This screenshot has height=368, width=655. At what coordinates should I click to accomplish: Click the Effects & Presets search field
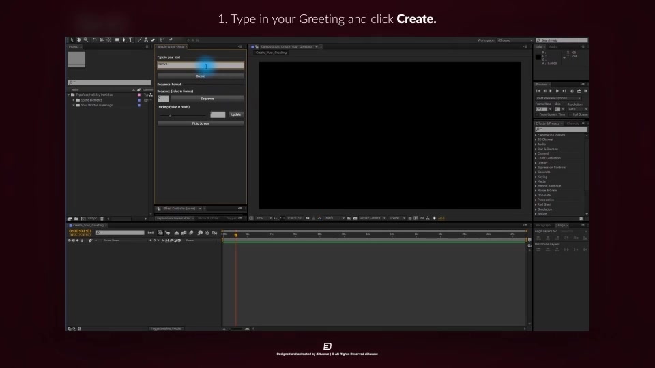[x=561, y=129]
